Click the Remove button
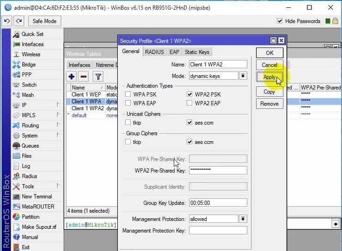The image size is (342, 251). (x=269, y=104)
